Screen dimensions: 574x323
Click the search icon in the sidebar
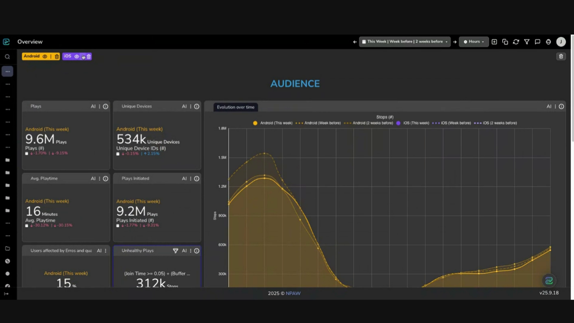[7, 57]
